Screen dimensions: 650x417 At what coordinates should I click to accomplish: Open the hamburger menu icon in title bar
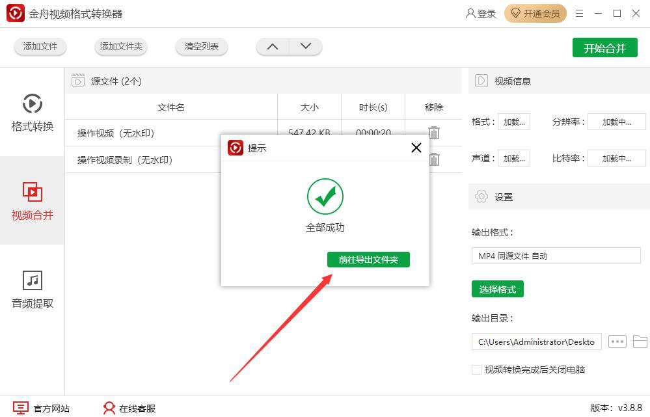pyautogui.click(x=580, y=14)
